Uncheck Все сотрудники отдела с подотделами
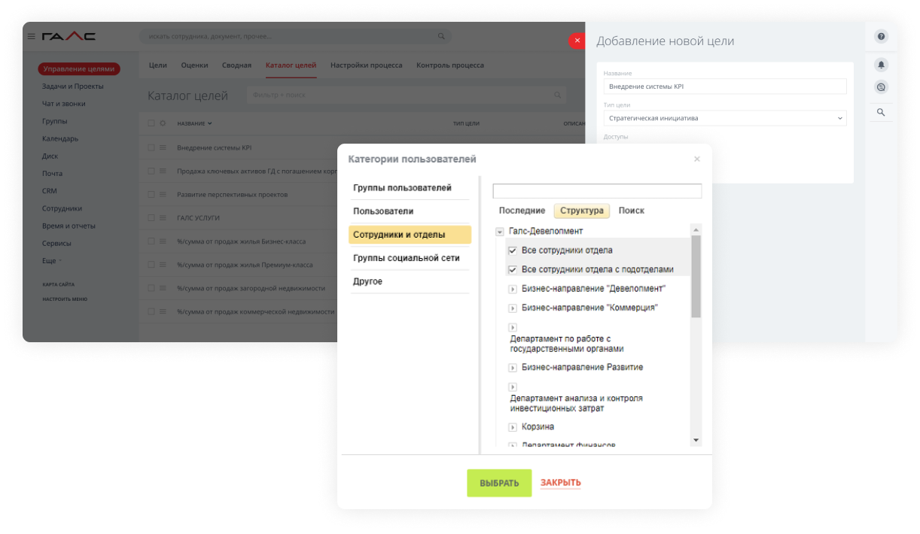 point(513,269)
